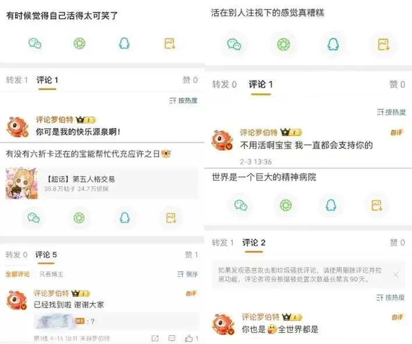Open 按热度 sort under 活在别人注视下 post

tap(391, 112)
